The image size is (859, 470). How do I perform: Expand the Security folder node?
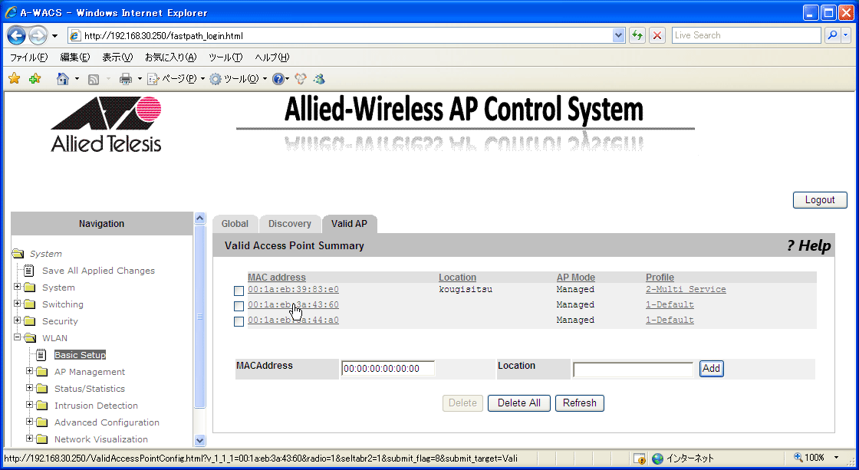[x=18, y=320]
